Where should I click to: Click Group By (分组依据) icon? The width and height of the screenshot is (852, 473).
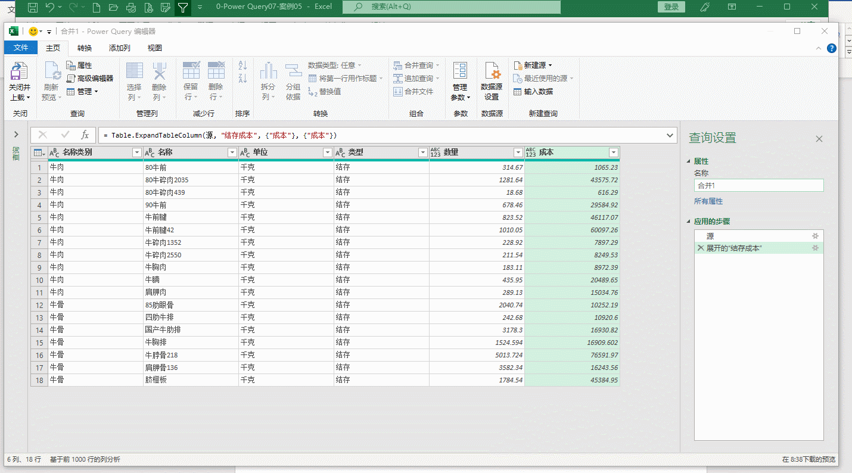click(x=293, y=71)
